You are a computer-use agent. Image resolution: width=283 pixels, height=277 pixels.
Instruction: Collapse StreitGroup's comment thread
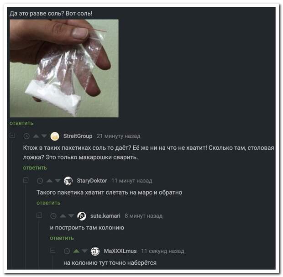[x=12, y=136]
